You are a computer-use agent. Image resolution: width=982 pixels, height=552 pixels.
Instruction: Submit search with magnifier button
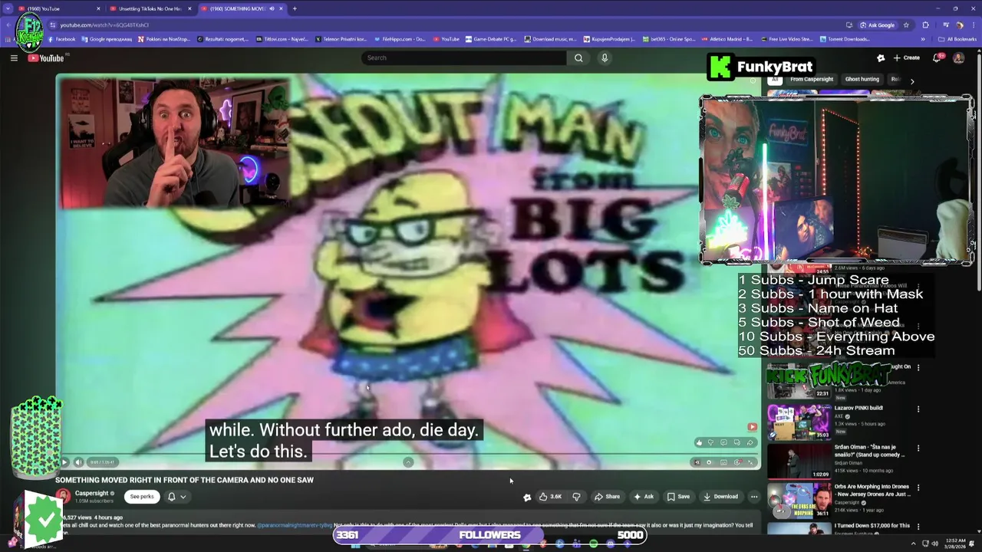tap(578, 58)
